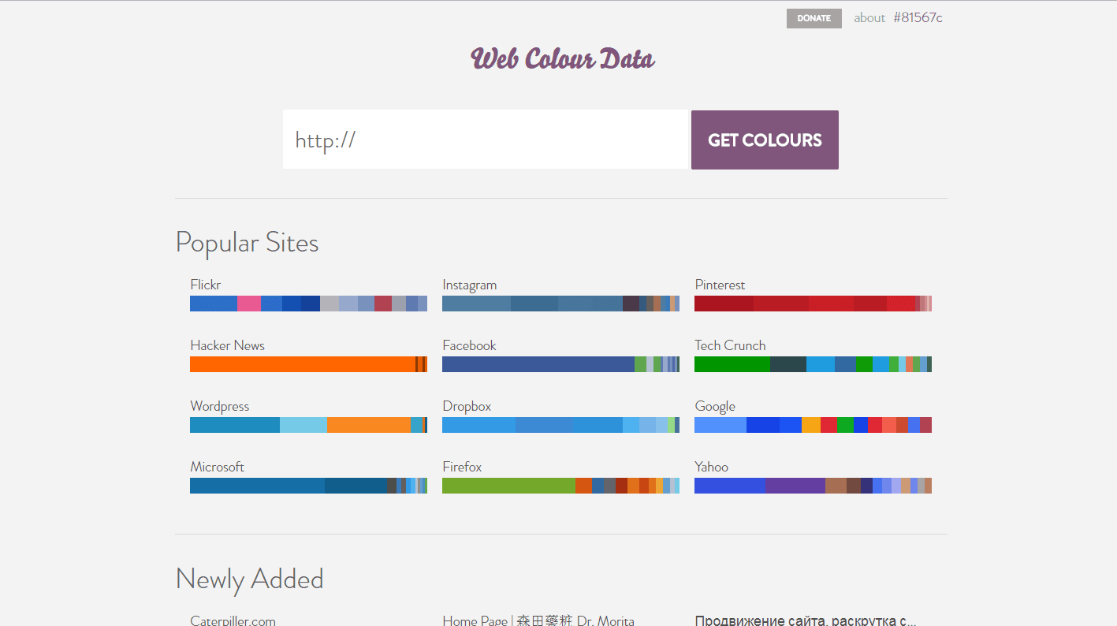1117x626 pixels.
Task: Click the Popular Sites heading
Action: click(247, 242)
